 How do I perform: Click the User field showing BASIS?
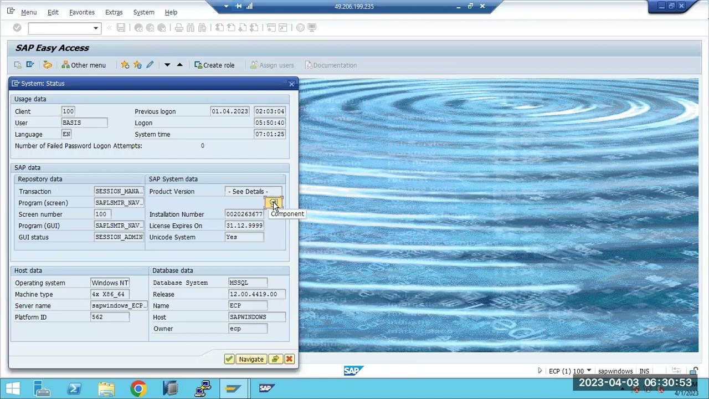coord(84,123)
